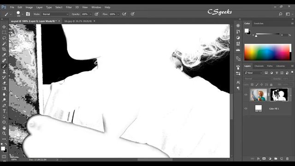Open the Adjustments panel icon in collapsed dock
Viewport: 295px width, 166px height.
(x=238, y=38)
